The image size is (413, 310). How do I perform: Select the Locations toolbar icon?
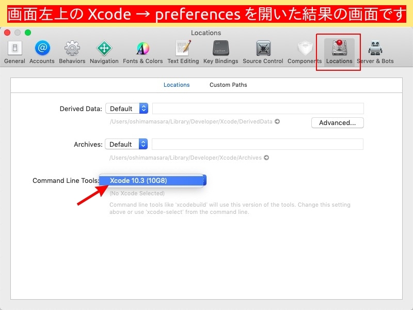[339, 52]
